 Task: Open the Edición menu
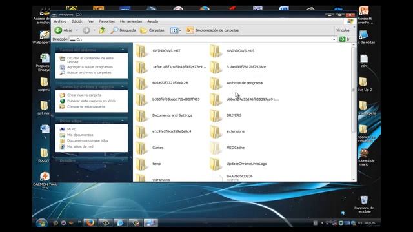click(77, 21)
